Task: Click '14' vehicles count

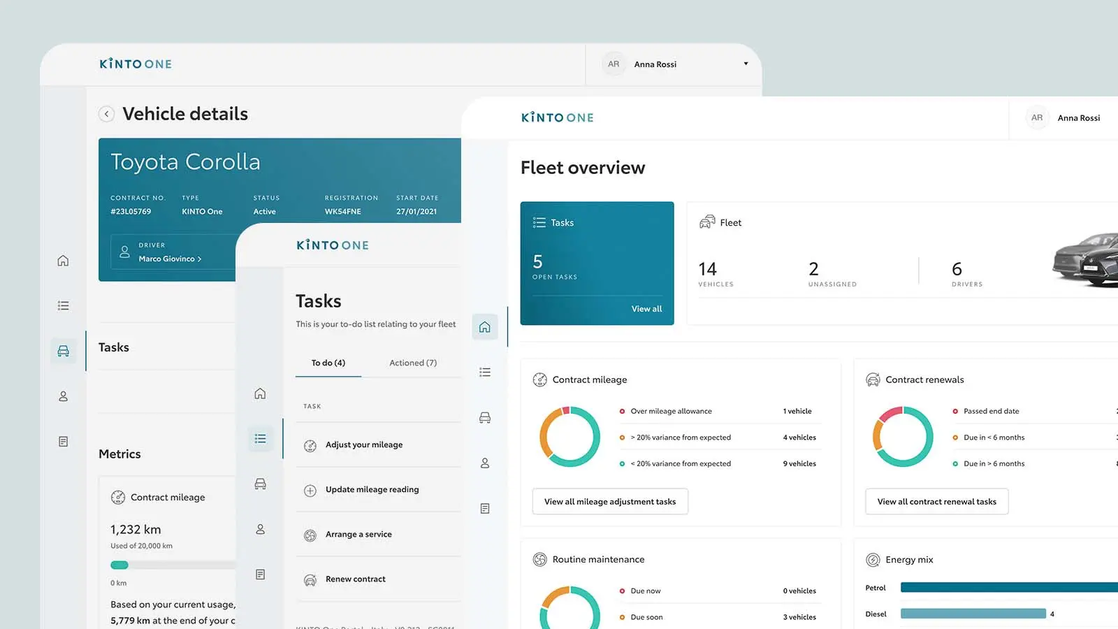Action: pyautogui.click(x=707, y=269)
